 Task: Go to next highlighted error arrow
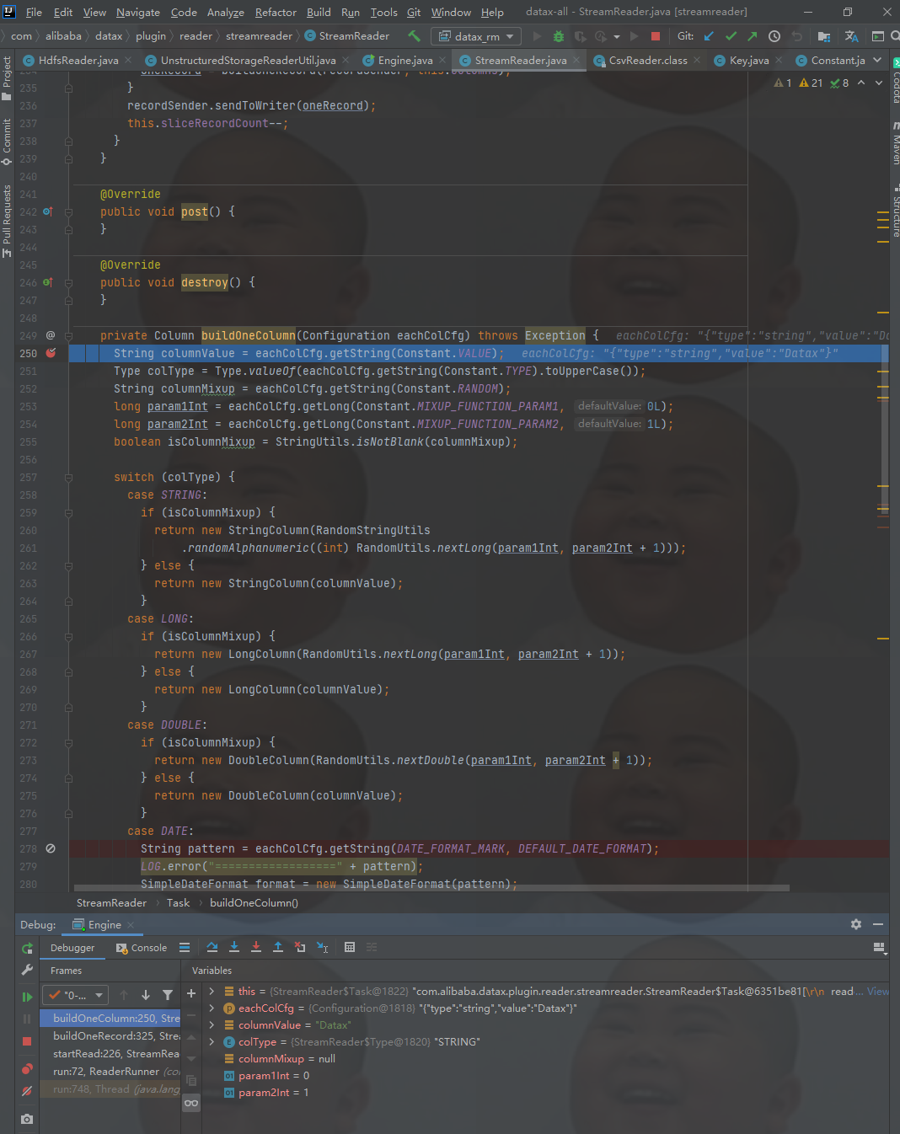coord(879,83)
